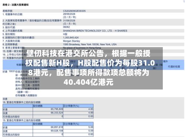Screen dimensions: 185x137
Task: Click the overlay headline about 壁仞科技 H股配售
Action: [90, 68]
